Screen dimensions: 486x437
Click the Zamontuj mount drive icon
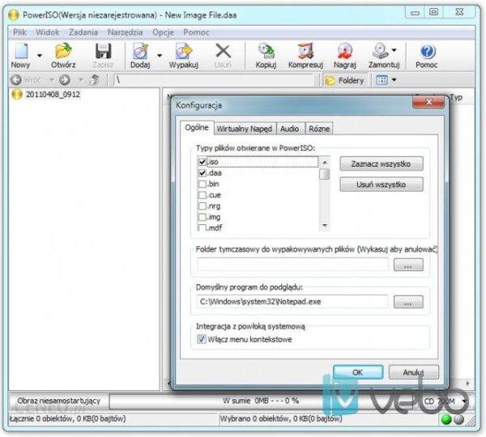tap(381, 51)
